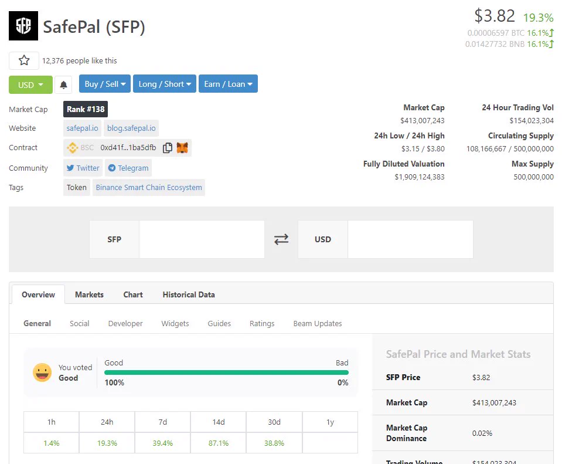Viewport: 562px width, 464px height.
Task: Select the Widgets sub-tab
Action: (175, 323)
